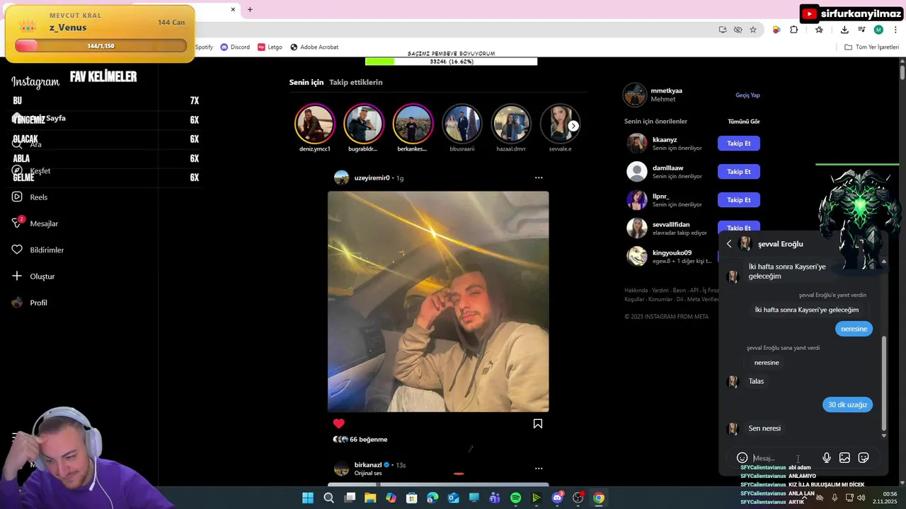The width and height of the screenshot is (906, 509).
Task: Unlike the uzeyiremir0 post with red heart
Action: coord(339,423)
